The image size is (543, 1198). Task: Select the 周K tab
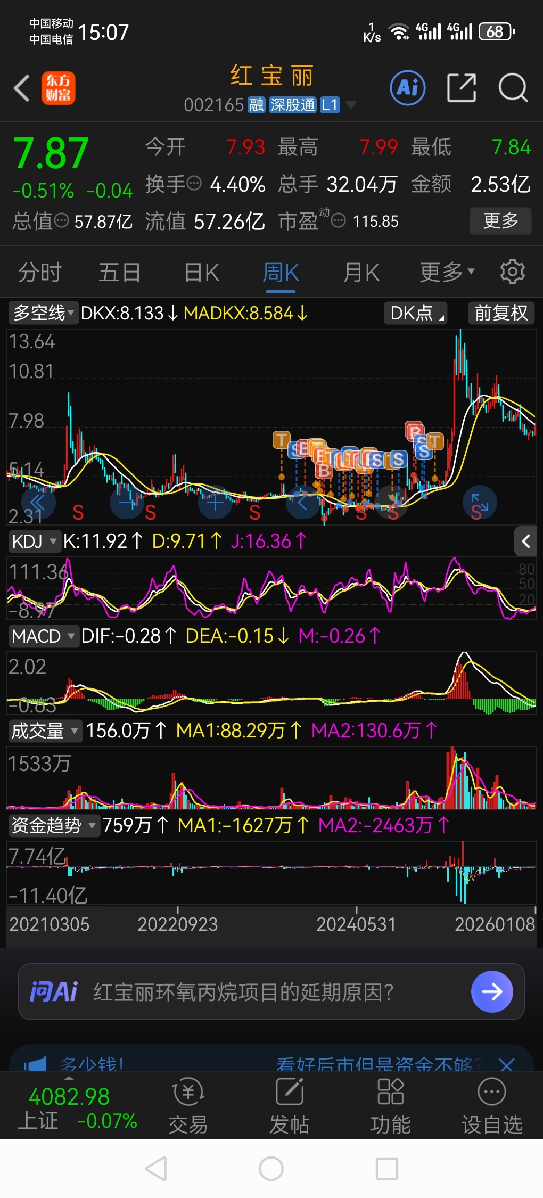tap(281, 272)
